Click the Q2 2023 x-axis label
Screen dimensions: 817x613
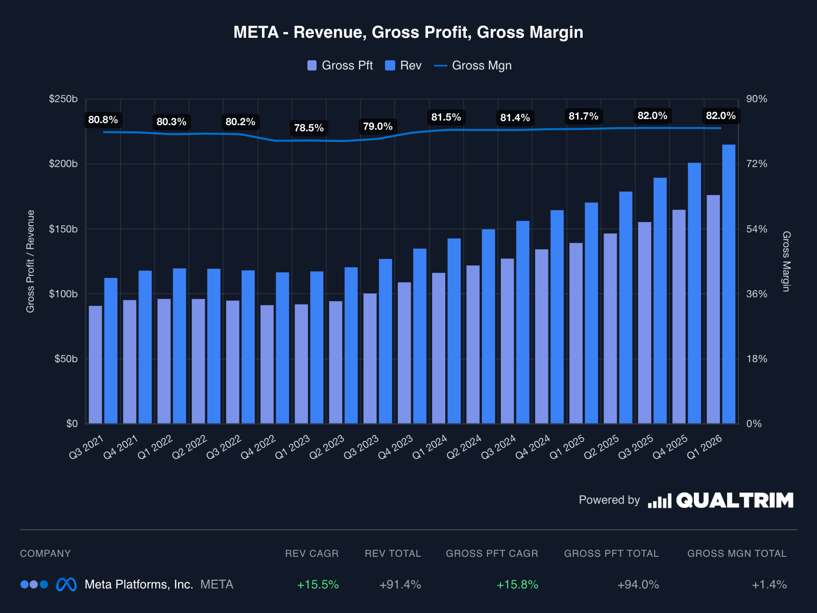[327, 446]
